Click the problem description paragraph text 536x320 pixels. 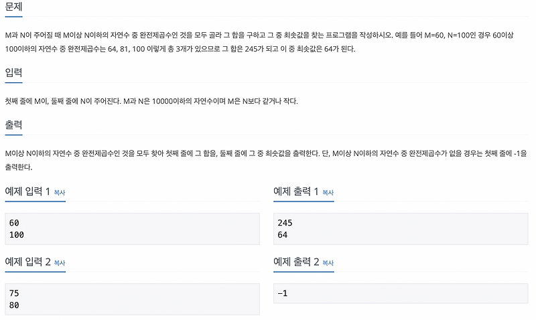pyautogui.click(x=259, y=42)
